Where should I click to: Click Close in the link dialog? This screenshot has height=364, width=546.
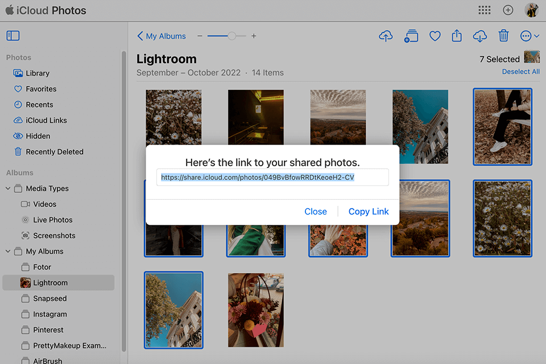316,212
